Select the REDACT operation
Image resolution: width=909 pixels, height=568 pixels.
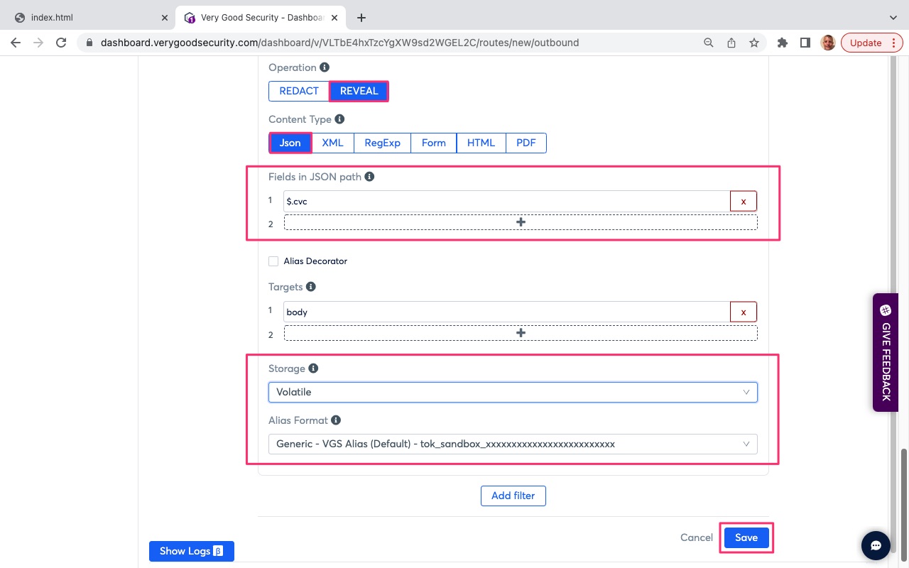(x=299, y=91)
